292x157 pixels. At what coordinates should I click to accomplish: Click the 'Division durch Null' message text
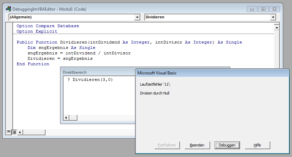[x=154, y=93]
